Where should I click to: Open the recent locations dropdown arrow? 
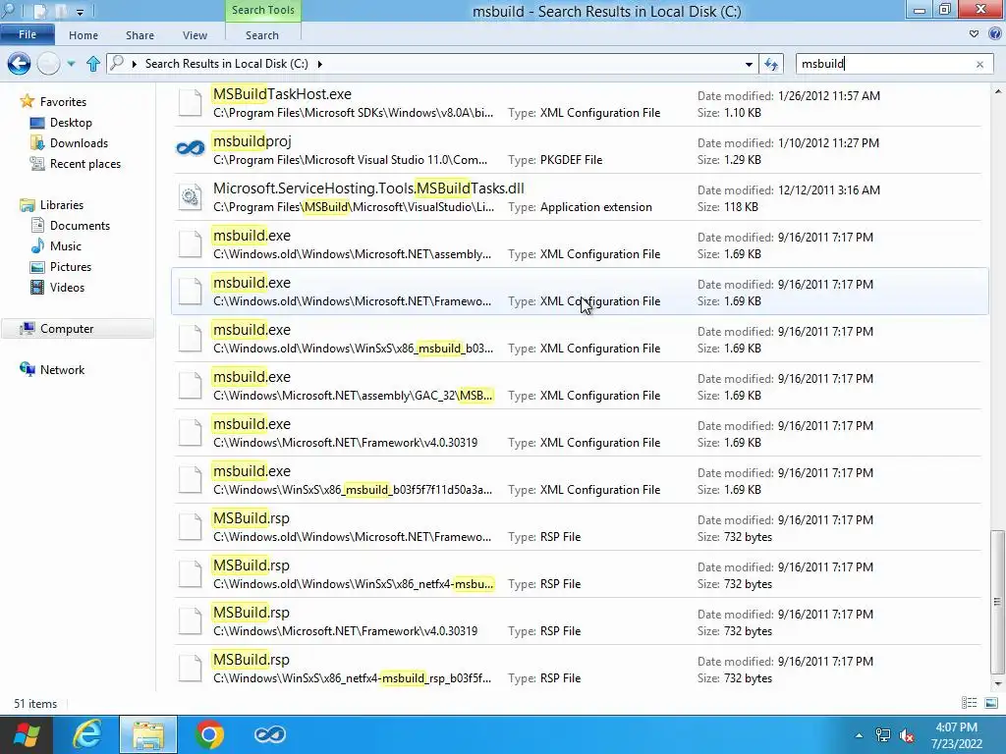(x=71, y=64)
